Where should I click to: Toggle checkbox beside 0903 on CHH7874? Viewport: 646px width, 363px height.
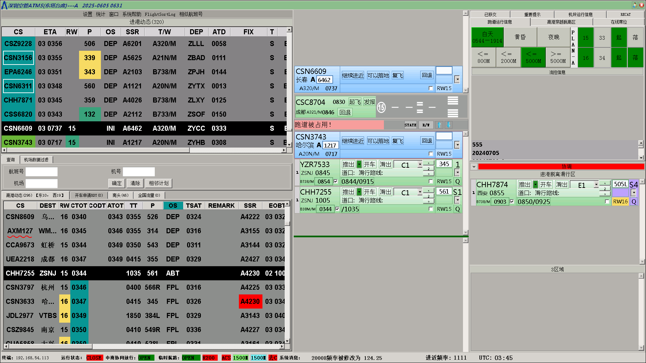pyautogui.click(x=512, y=202)
